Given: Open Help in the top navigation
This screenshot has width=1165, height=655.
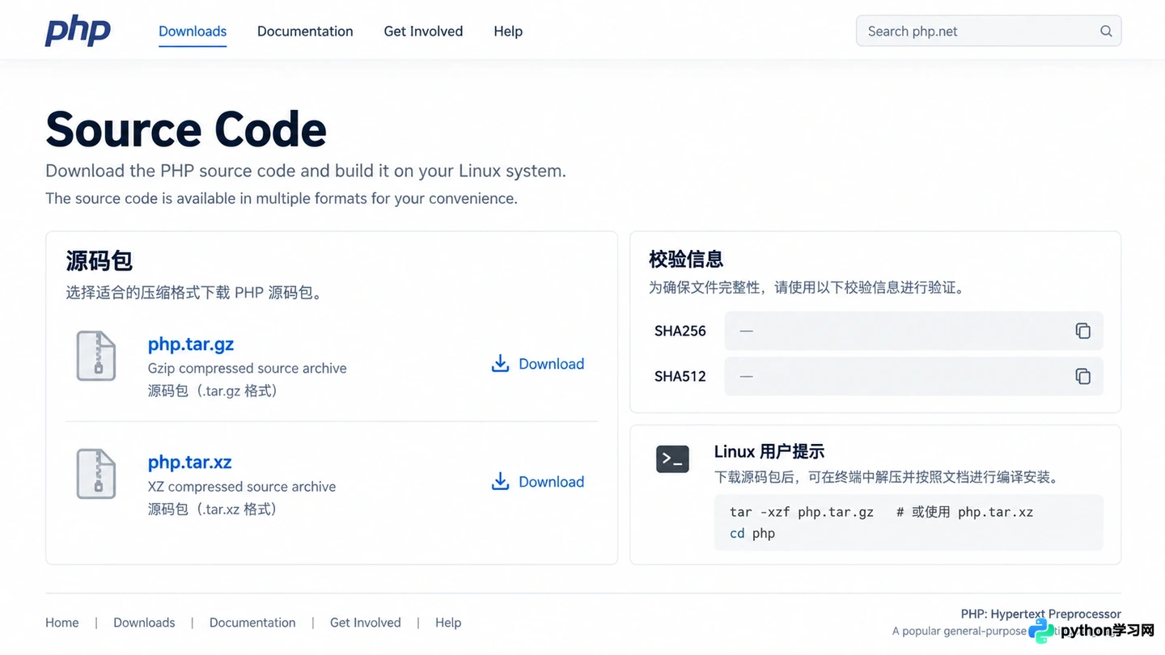Looking at the screenshot, I should pos(508,32).
